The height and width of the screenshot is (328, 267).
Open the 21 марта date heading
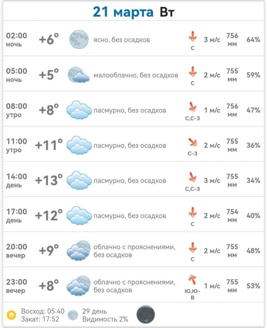[123, 12]
